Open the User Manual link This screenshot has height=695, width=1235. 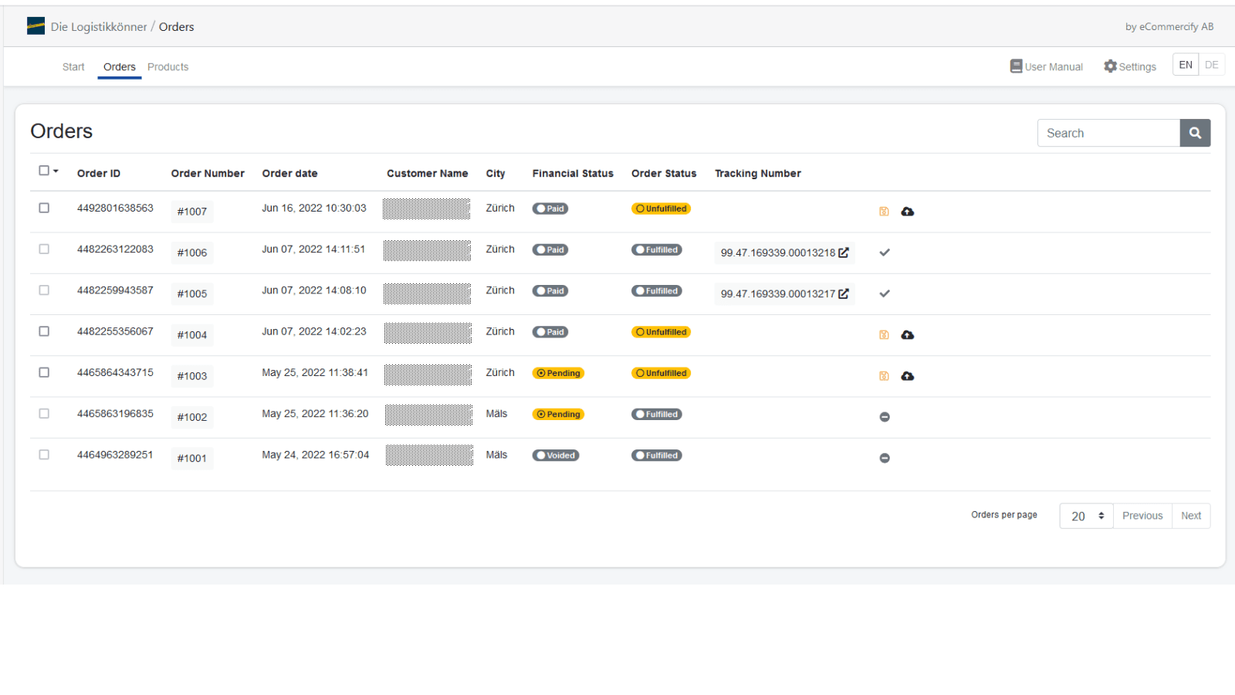[x=1046, y=66]
